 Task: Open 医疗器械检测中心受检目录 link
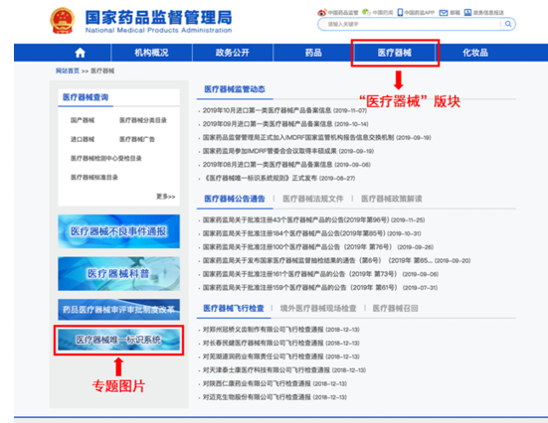pos(105,159)
